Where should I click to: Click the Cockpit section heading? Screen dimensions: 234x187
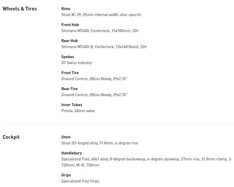11,137
